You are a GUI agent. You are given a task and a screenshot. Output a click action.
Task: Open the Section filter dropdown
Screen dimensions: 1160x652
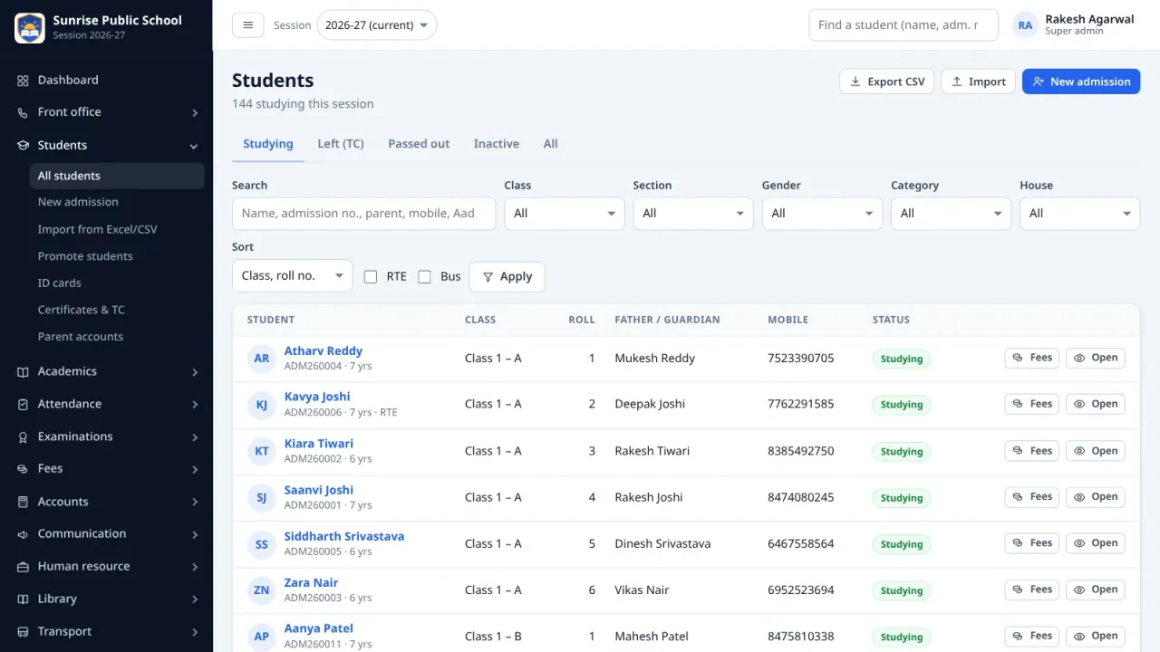pyautogui.click(x=692, y=214)
